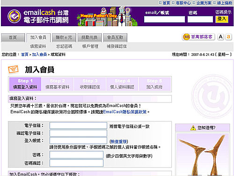The height and width of the screenshot is (176, 234).
Task: Focus the 電子信箱 input field
Action: [78, 125]
